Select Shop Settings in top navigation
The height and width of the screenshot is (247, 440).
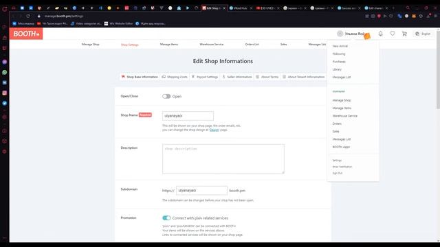[130, 45]
